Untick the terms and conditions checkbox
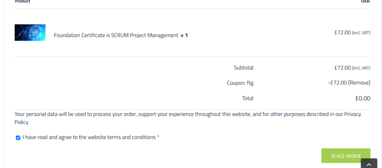 [18, 138]
